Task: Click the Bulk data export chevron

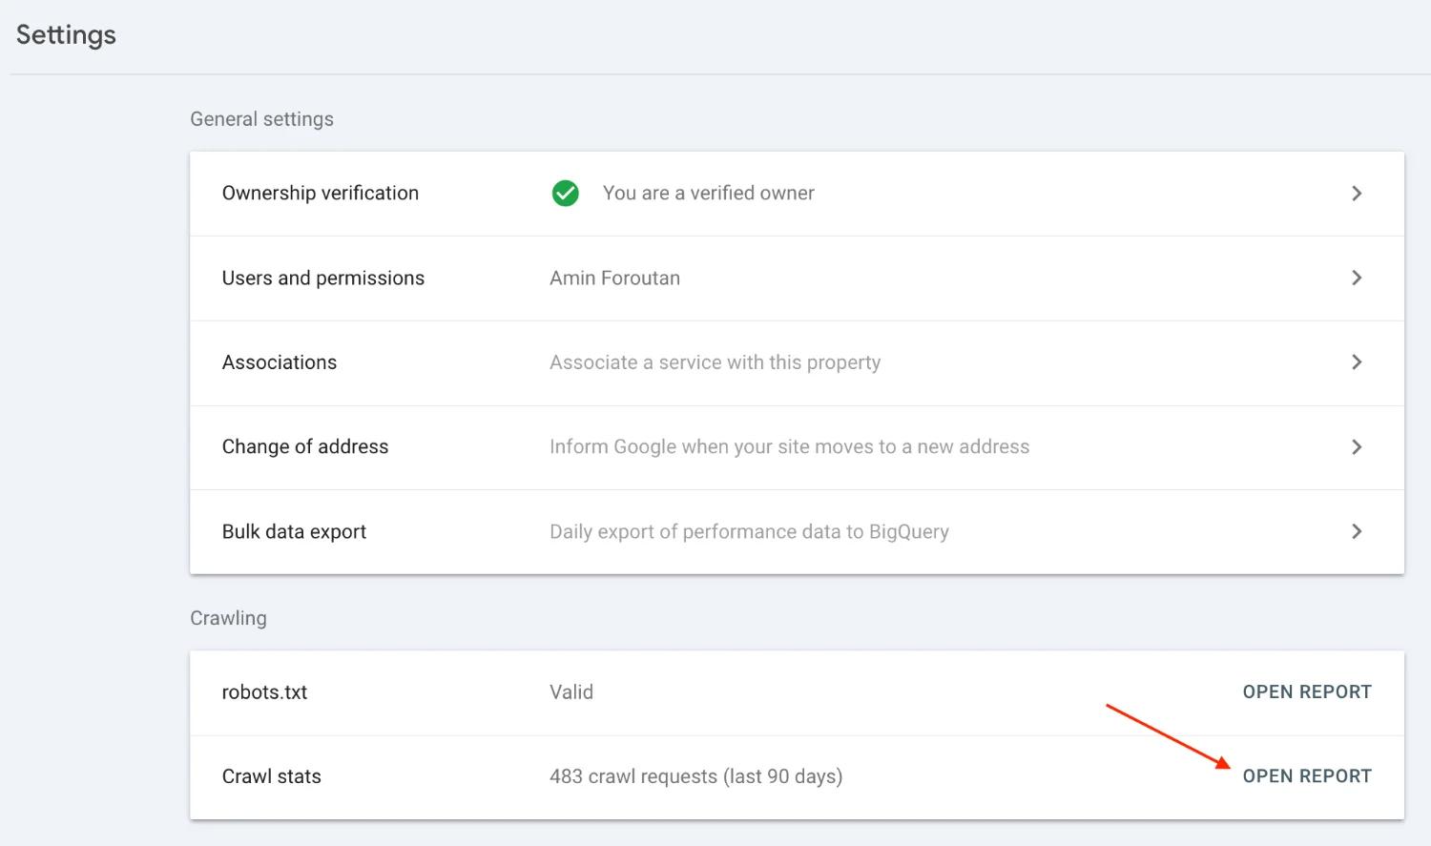Action: point(1357,531)
